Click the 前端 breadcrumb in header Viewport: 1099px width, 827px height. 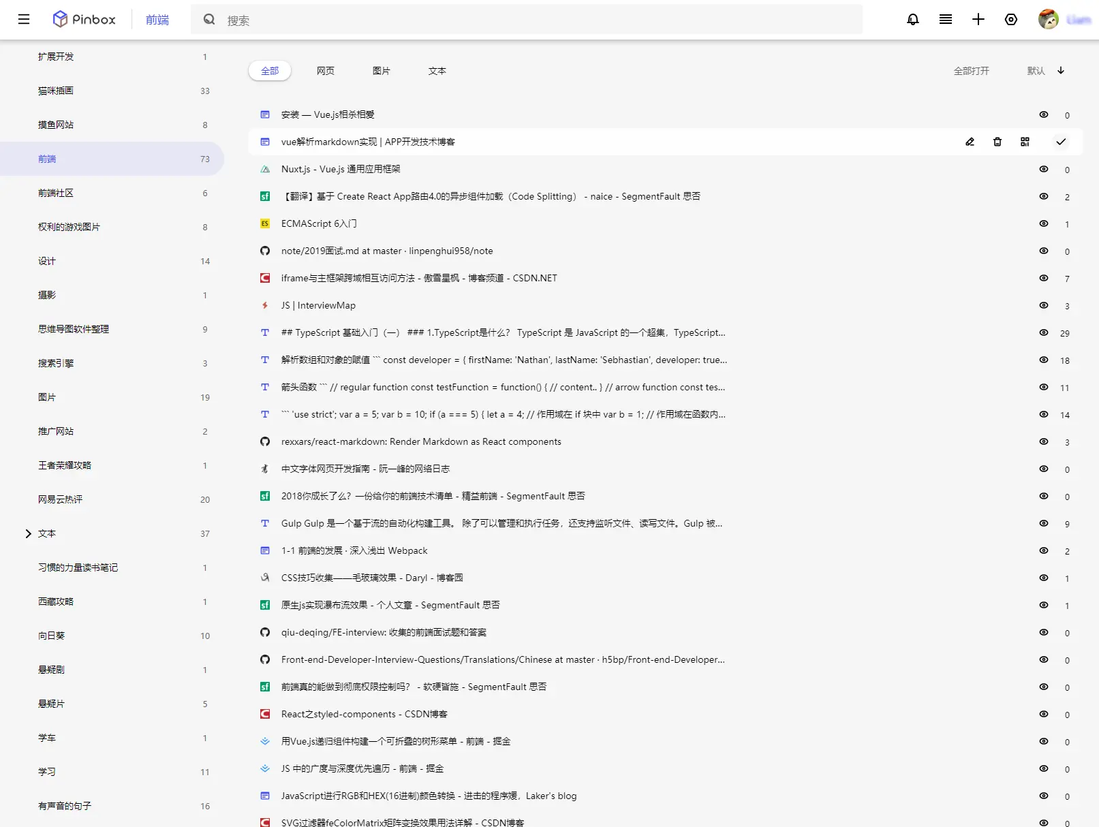tap(157, 20)
